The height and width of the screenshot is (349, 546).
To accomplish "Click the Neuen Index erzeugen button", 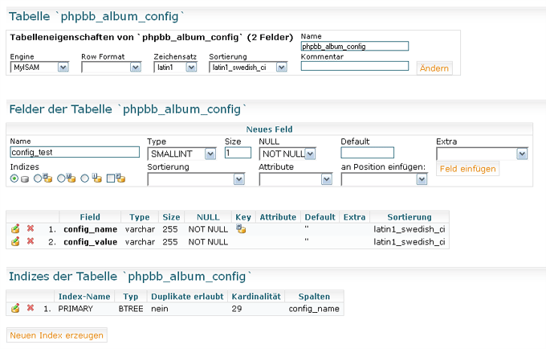I will [x=57, y=335].
